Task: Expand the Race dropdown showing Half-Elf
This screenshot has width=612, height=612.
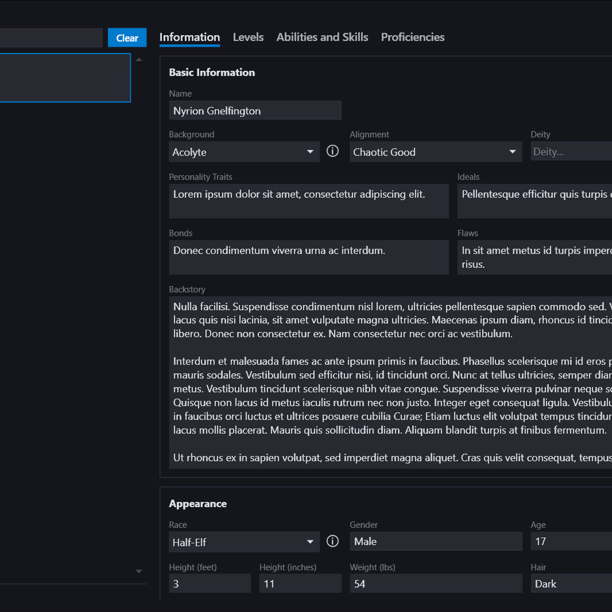Action: tap(244, 542)
